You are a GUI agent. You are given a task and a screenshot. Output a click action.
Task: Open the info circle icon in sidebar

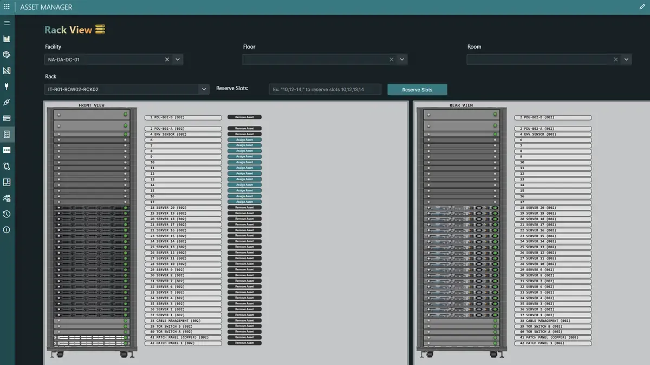(x=6, y=230)
